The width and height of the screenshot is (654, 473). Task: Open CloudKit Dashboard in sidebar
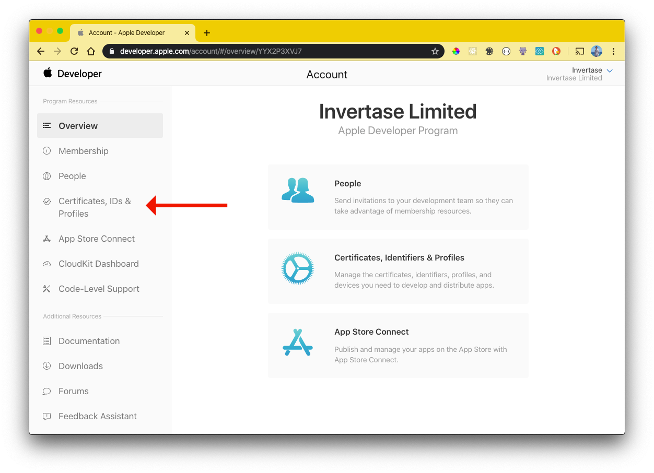pos(100,264)
